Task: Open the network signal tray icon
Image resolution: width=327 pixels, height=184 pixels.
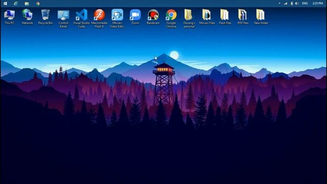Action: 285,4
